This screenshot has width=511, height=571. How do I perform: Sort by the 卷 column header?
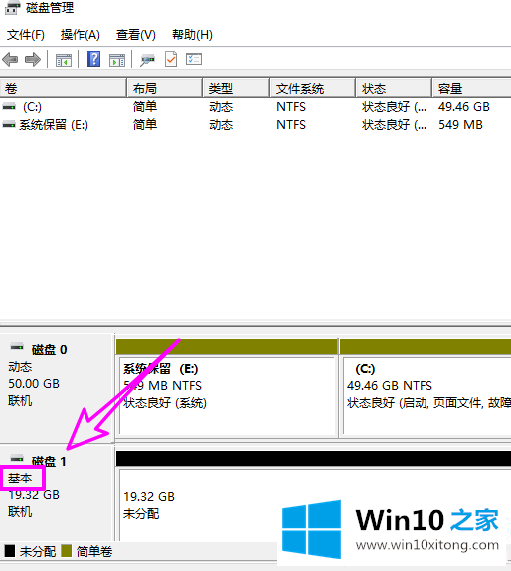click(64, 88)
